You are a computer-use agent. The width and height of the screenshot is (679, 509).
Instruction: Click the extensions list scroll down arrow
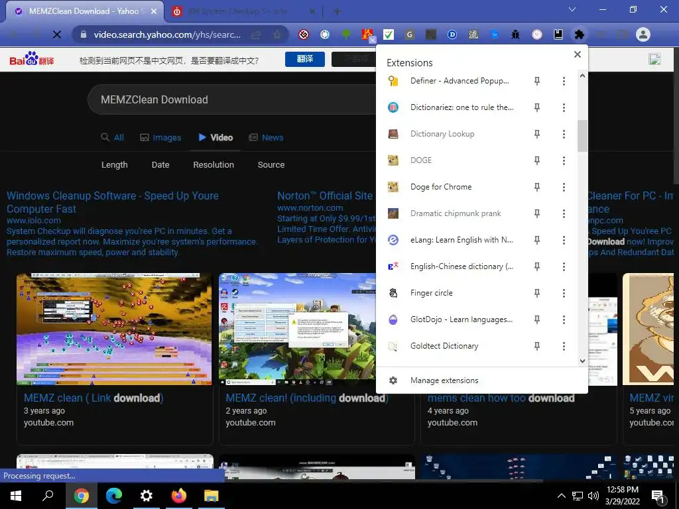[582, 361]
